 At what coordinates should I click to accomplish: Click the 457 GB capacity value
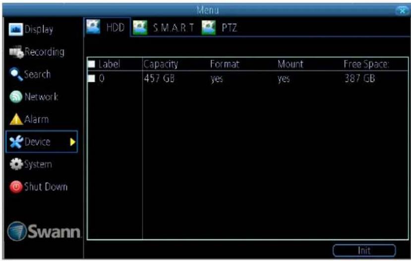tap(159, 78)
